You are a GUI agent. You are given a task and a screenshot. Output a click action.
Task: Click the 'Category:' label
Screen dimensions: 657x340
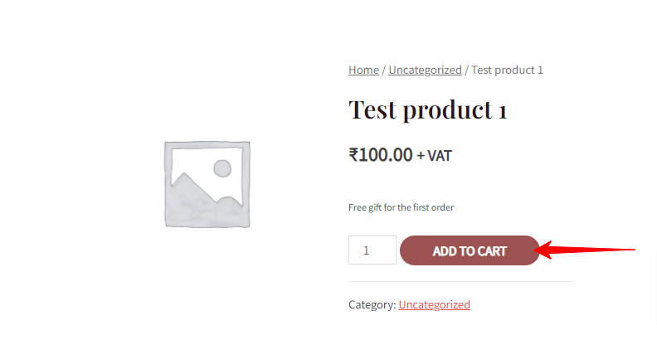coord(372,305)
